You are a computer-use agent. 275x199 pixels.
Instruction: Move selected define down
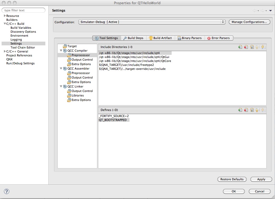click(x=263, y=110)
